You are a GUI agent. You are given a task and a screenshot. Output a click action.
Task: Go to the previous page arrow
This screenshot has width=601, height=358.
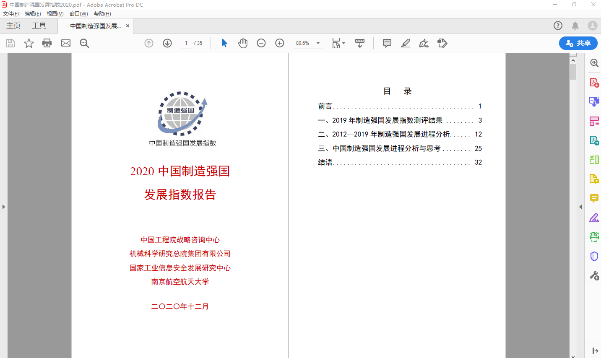(149, 43)
